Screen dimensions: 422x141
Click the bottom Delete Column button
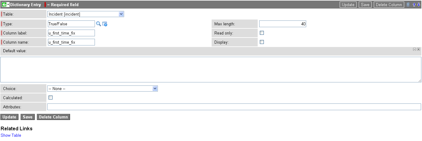(53, 117)
